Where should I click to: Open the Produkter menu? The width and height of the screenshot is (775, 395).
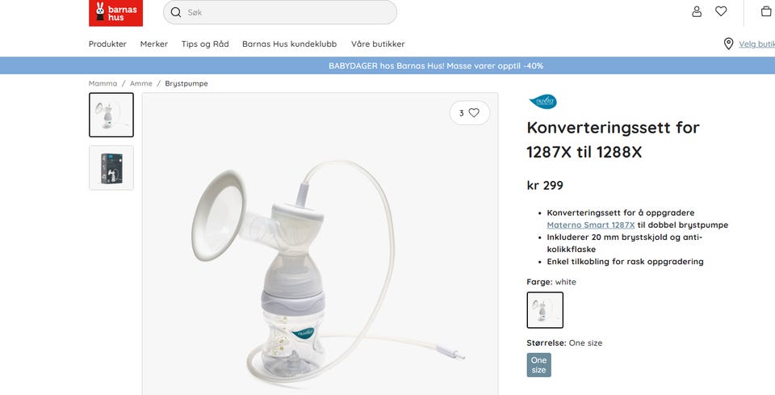pyautogui.click(x=107, y=44)
